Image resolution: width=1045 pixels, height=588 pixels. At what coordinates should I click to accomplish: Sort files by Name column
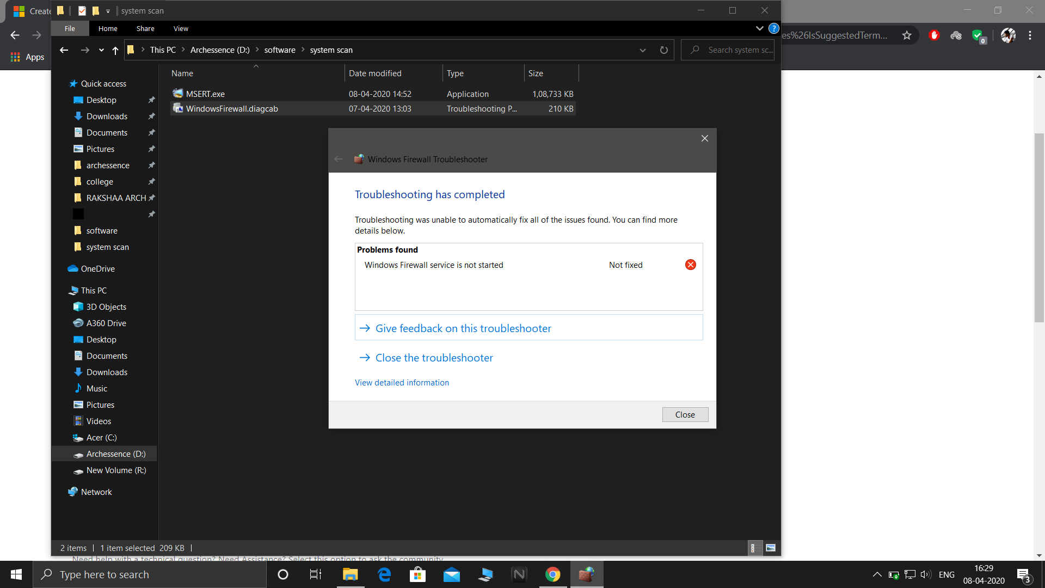click(x=256, y=73)
